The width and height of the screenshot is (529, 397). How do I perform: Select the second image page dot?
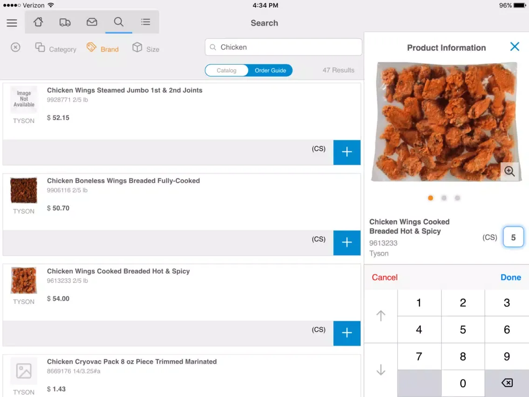[x=444, y=198]
